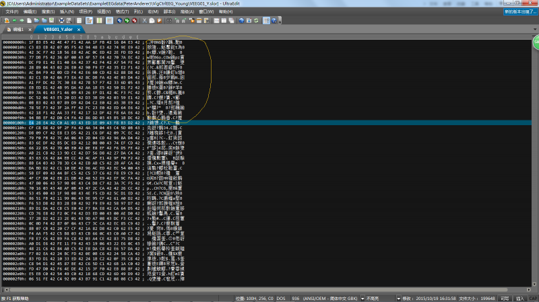Launch the red US icon tool

(134, 21)
